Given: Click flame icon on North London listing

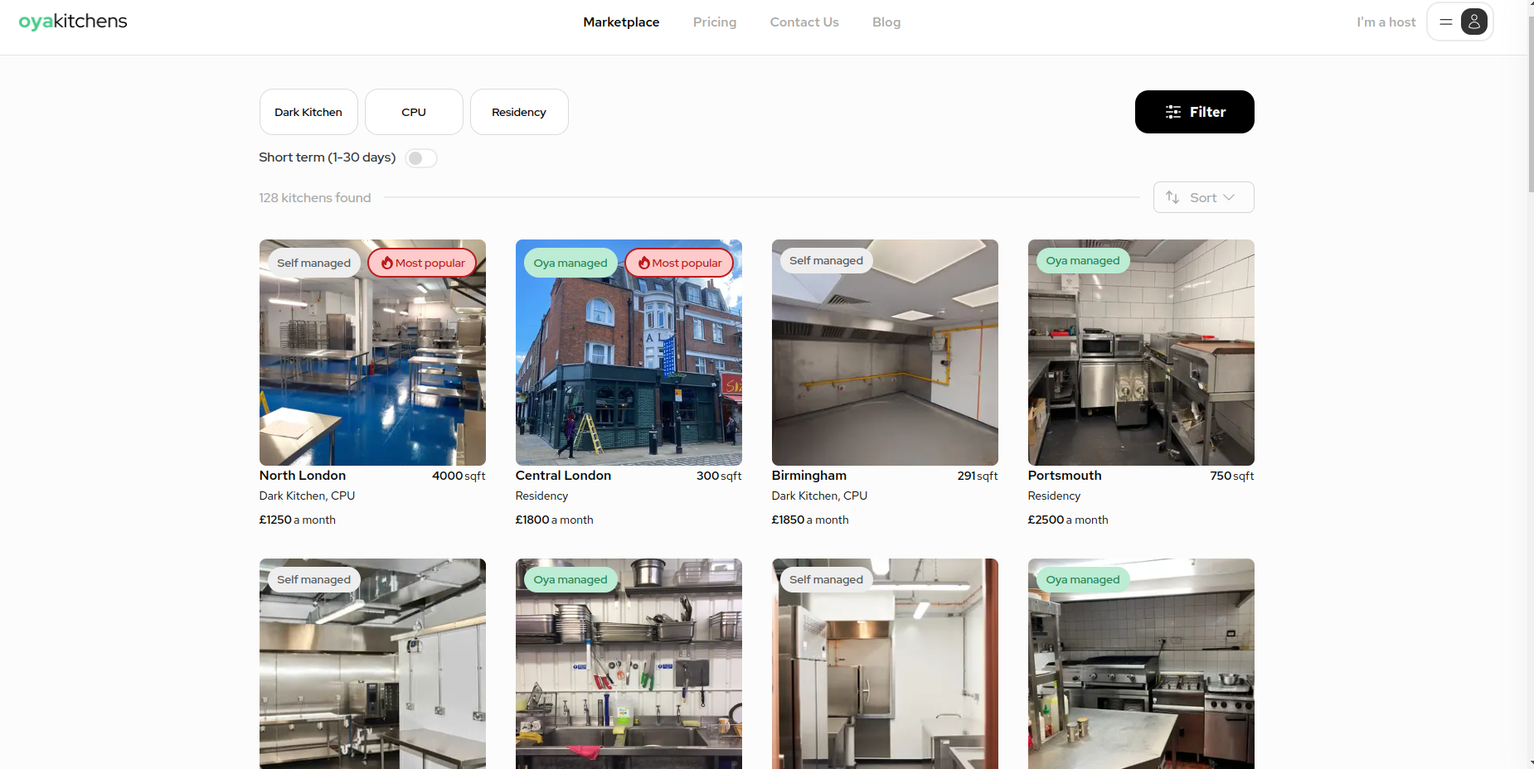Looking at the screenshot, I should pos(386,263).
